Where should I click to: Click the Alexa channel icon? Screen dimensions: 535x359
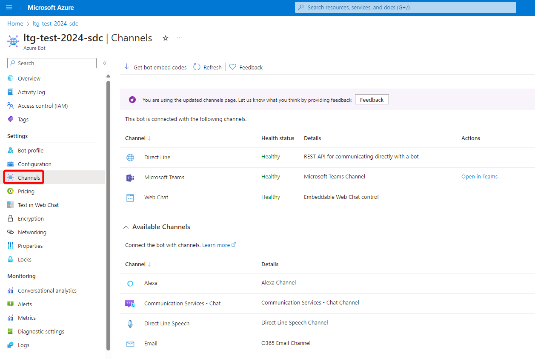[130, 283]
